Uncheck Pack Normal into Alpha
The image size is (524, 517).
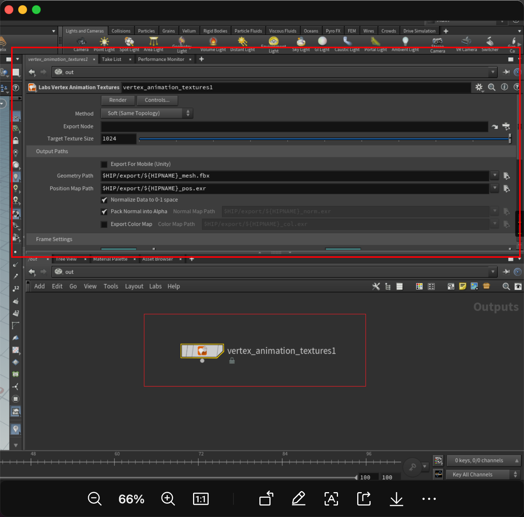104,212
